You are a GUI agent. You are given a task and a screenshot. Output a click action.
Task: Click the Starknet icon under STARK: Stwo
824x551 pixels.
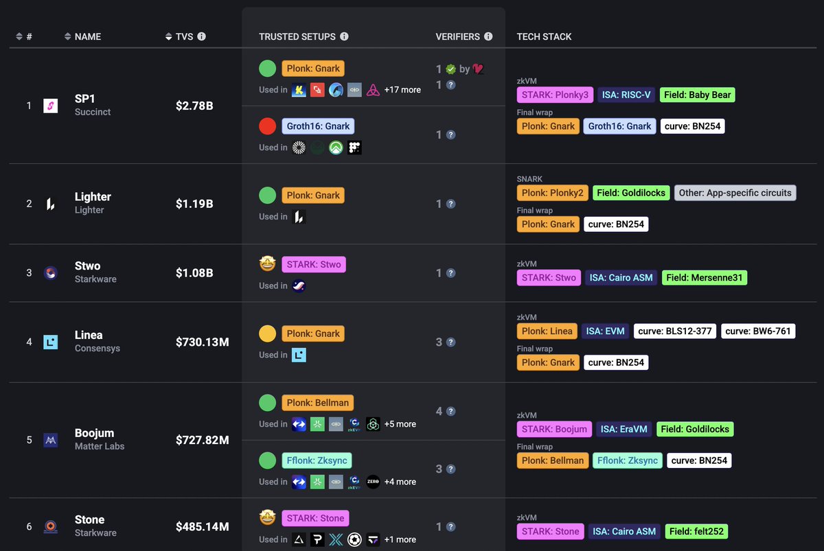pos(299,286)
